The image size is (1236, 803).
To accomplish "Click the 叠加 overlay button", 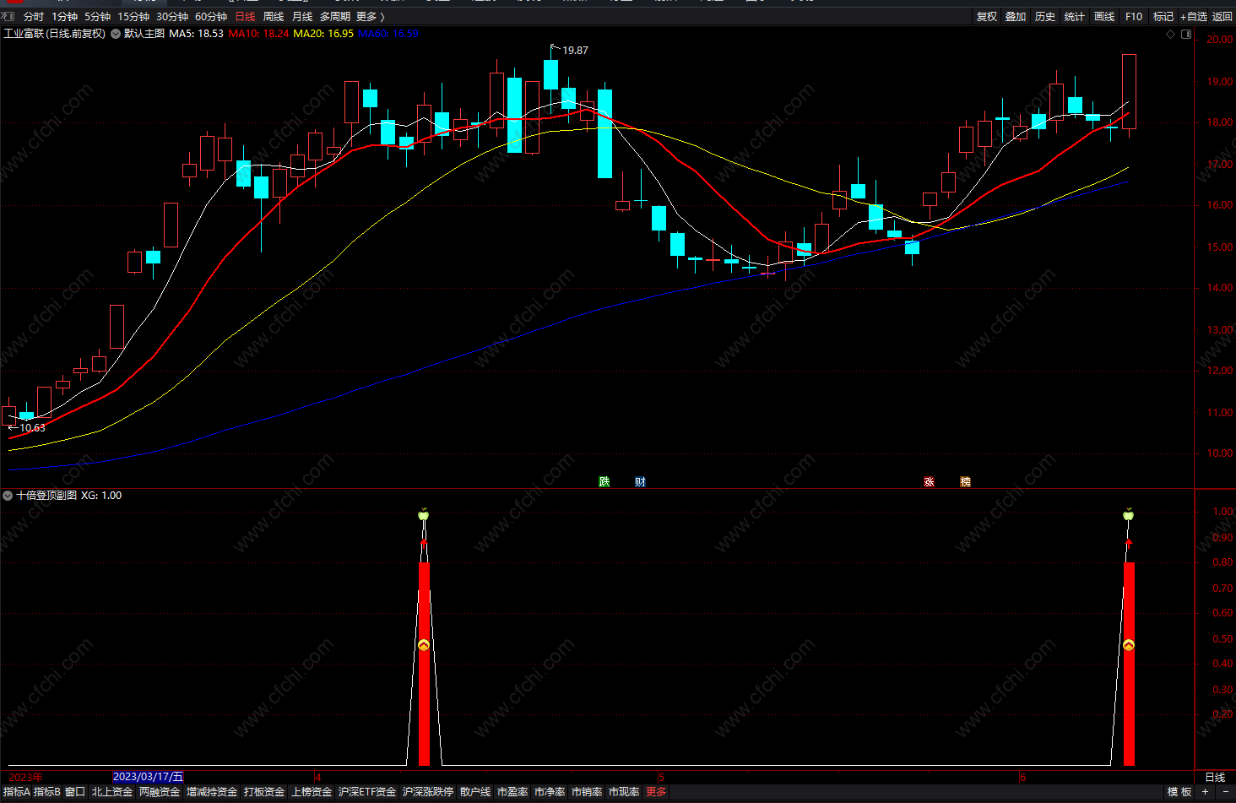I will (x=1016, y=17).
